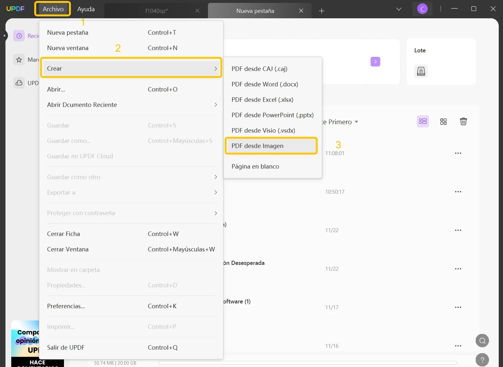The width and height of the screenshot is (503, 367).
Task: Switch to the f1040sp* tab
Action: tap(157, 11)
